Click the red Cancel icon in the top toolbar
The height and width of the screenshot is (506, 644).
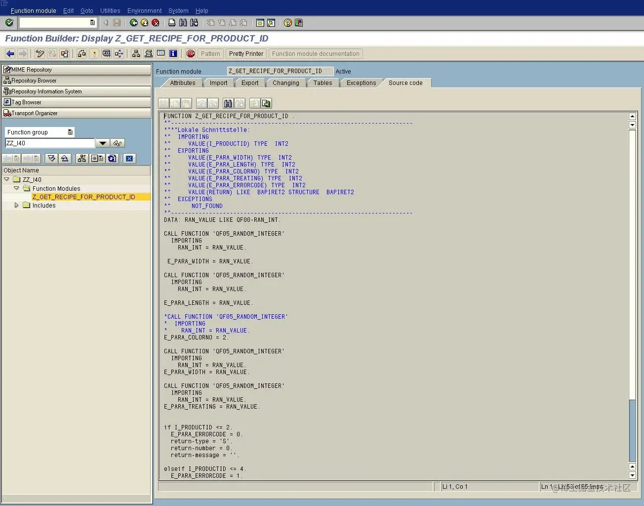point(156,23)
